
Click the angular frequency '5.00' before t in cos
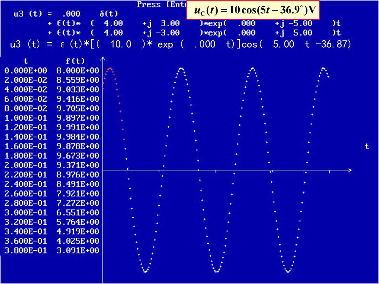click(x=284, y=45)
